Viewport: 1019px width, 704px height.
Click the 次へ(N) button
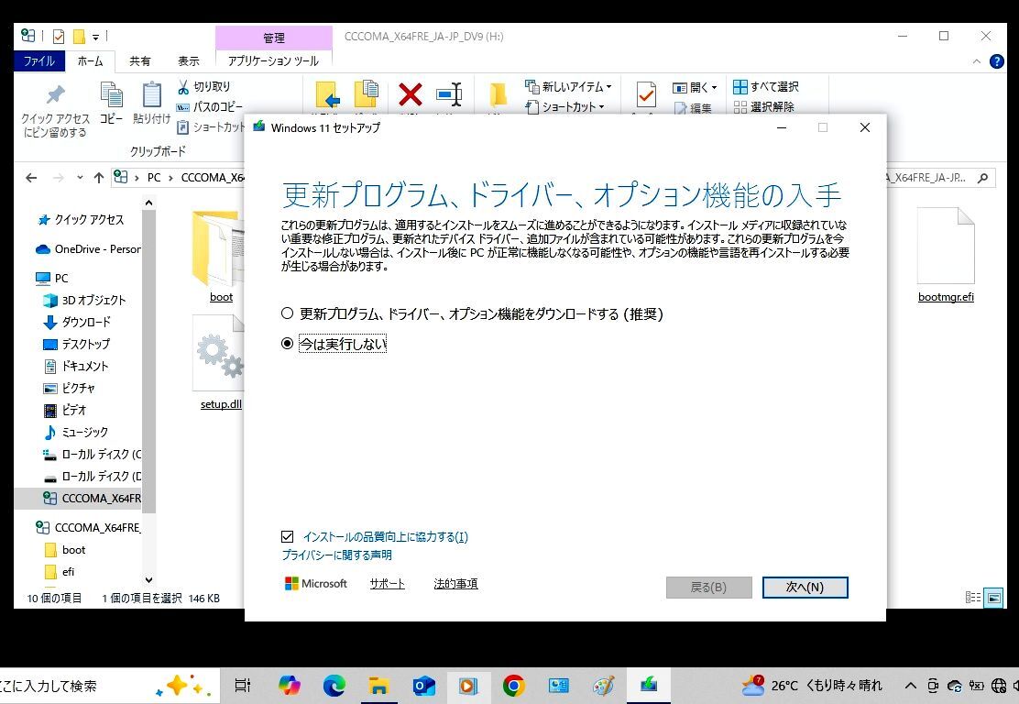[x=805, y=587]
